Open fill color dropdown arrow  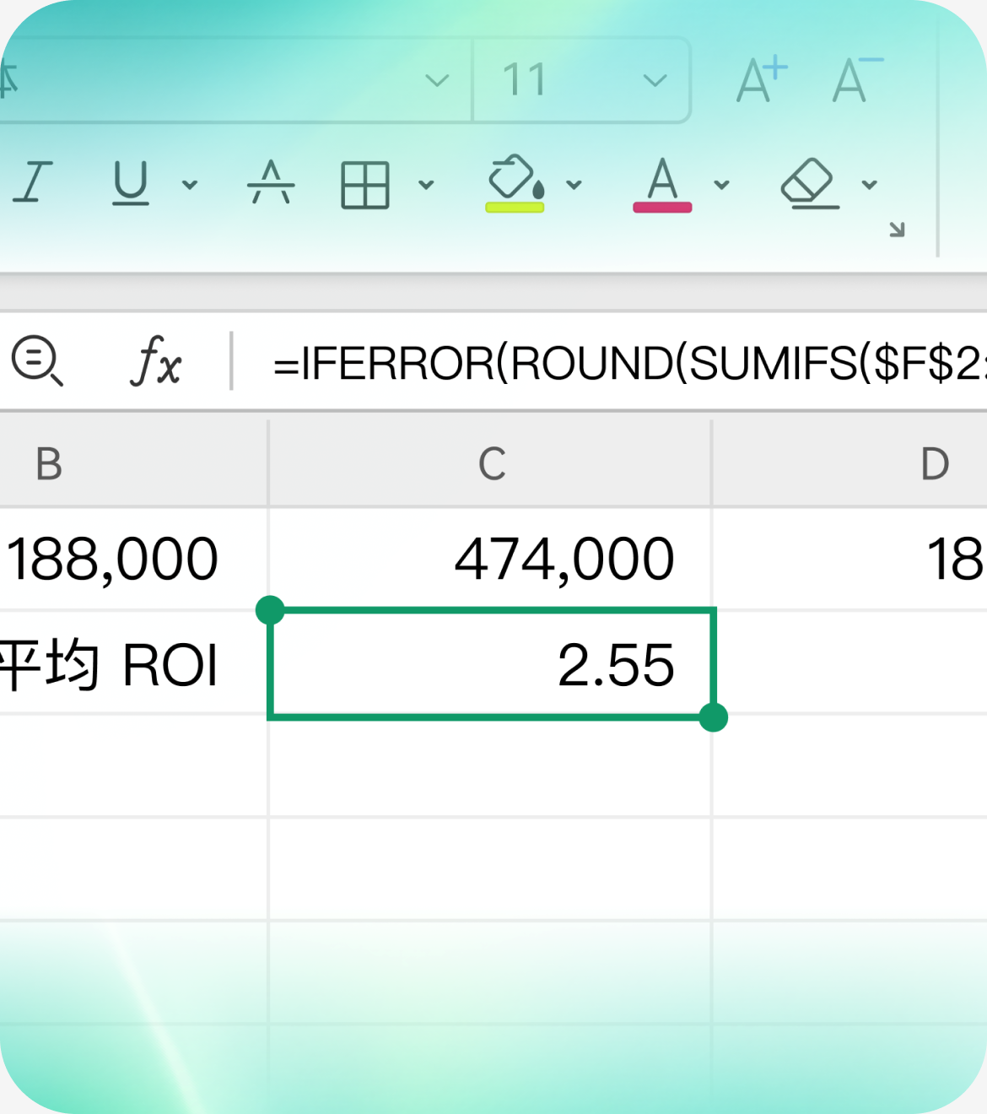(x=574, y=185)
